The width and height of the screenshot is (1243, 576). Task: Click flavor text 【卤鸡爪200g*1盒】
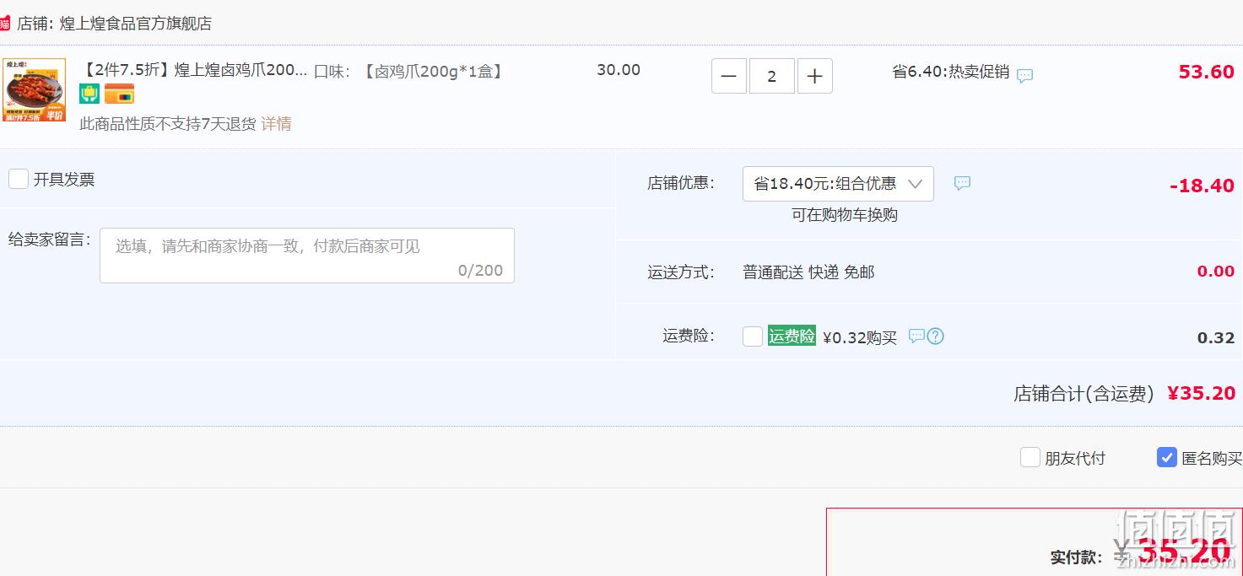point(433,72)
